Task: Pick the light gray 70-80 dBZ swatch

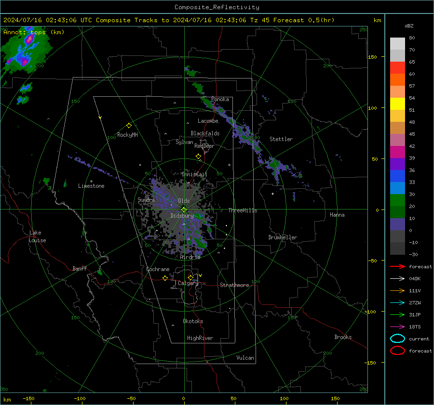Action: point(397,44)
